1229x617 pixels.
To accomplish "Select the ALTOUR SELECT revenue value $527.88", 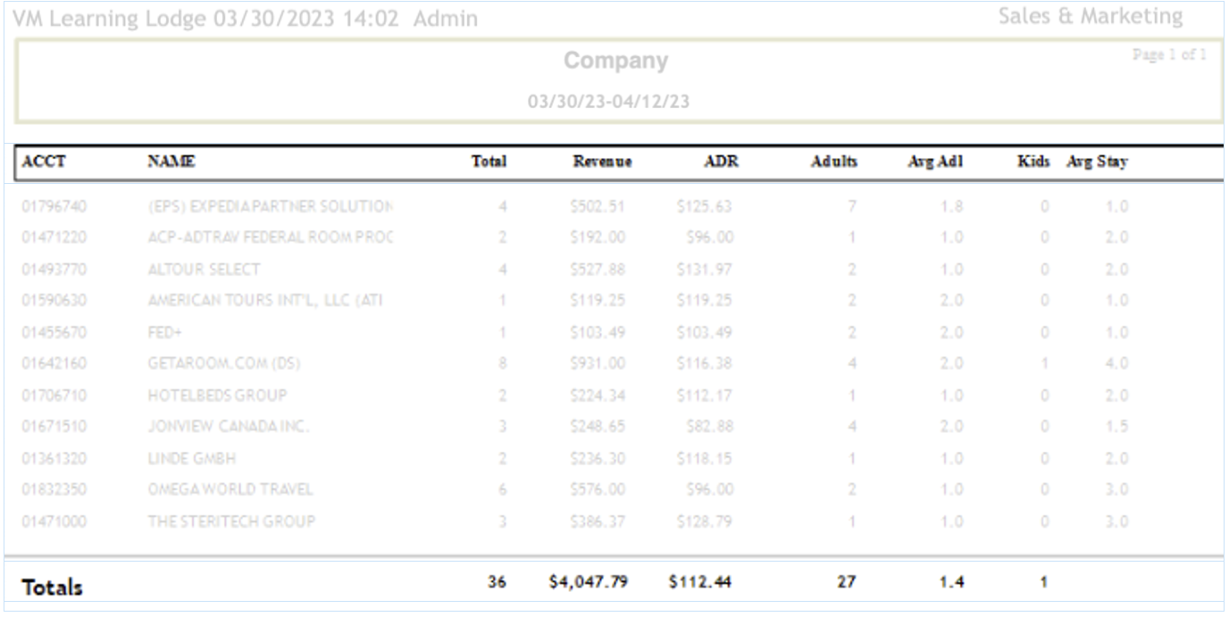I will [597, 270].
